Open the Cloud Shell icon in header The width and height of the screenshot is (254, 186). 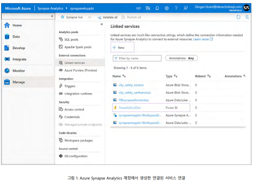(138, 8)
